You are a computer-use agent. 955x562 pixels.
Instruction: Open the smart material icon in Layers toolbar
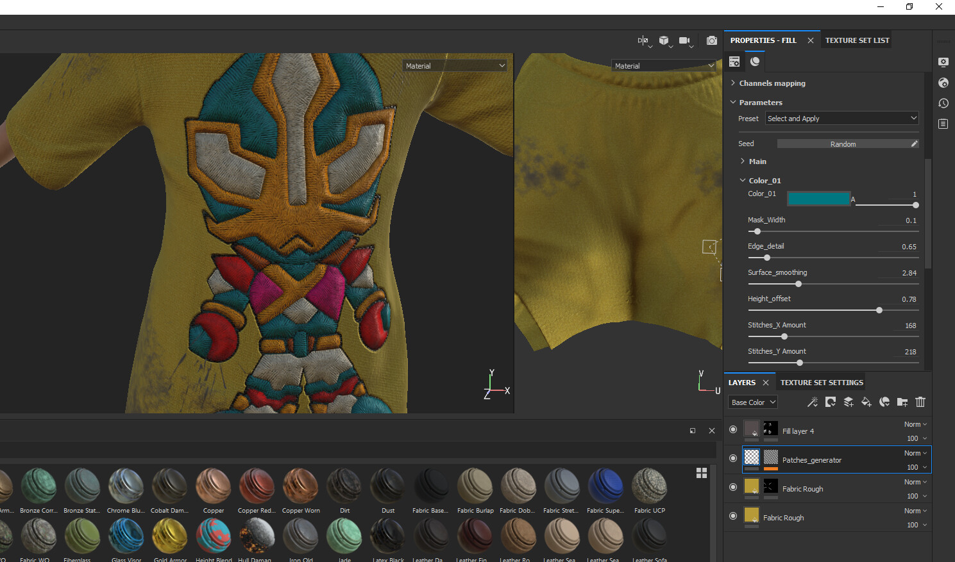(x=884, y=402)
